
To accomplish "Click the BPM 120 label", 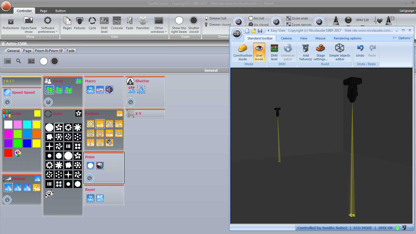I will (363, 20).
